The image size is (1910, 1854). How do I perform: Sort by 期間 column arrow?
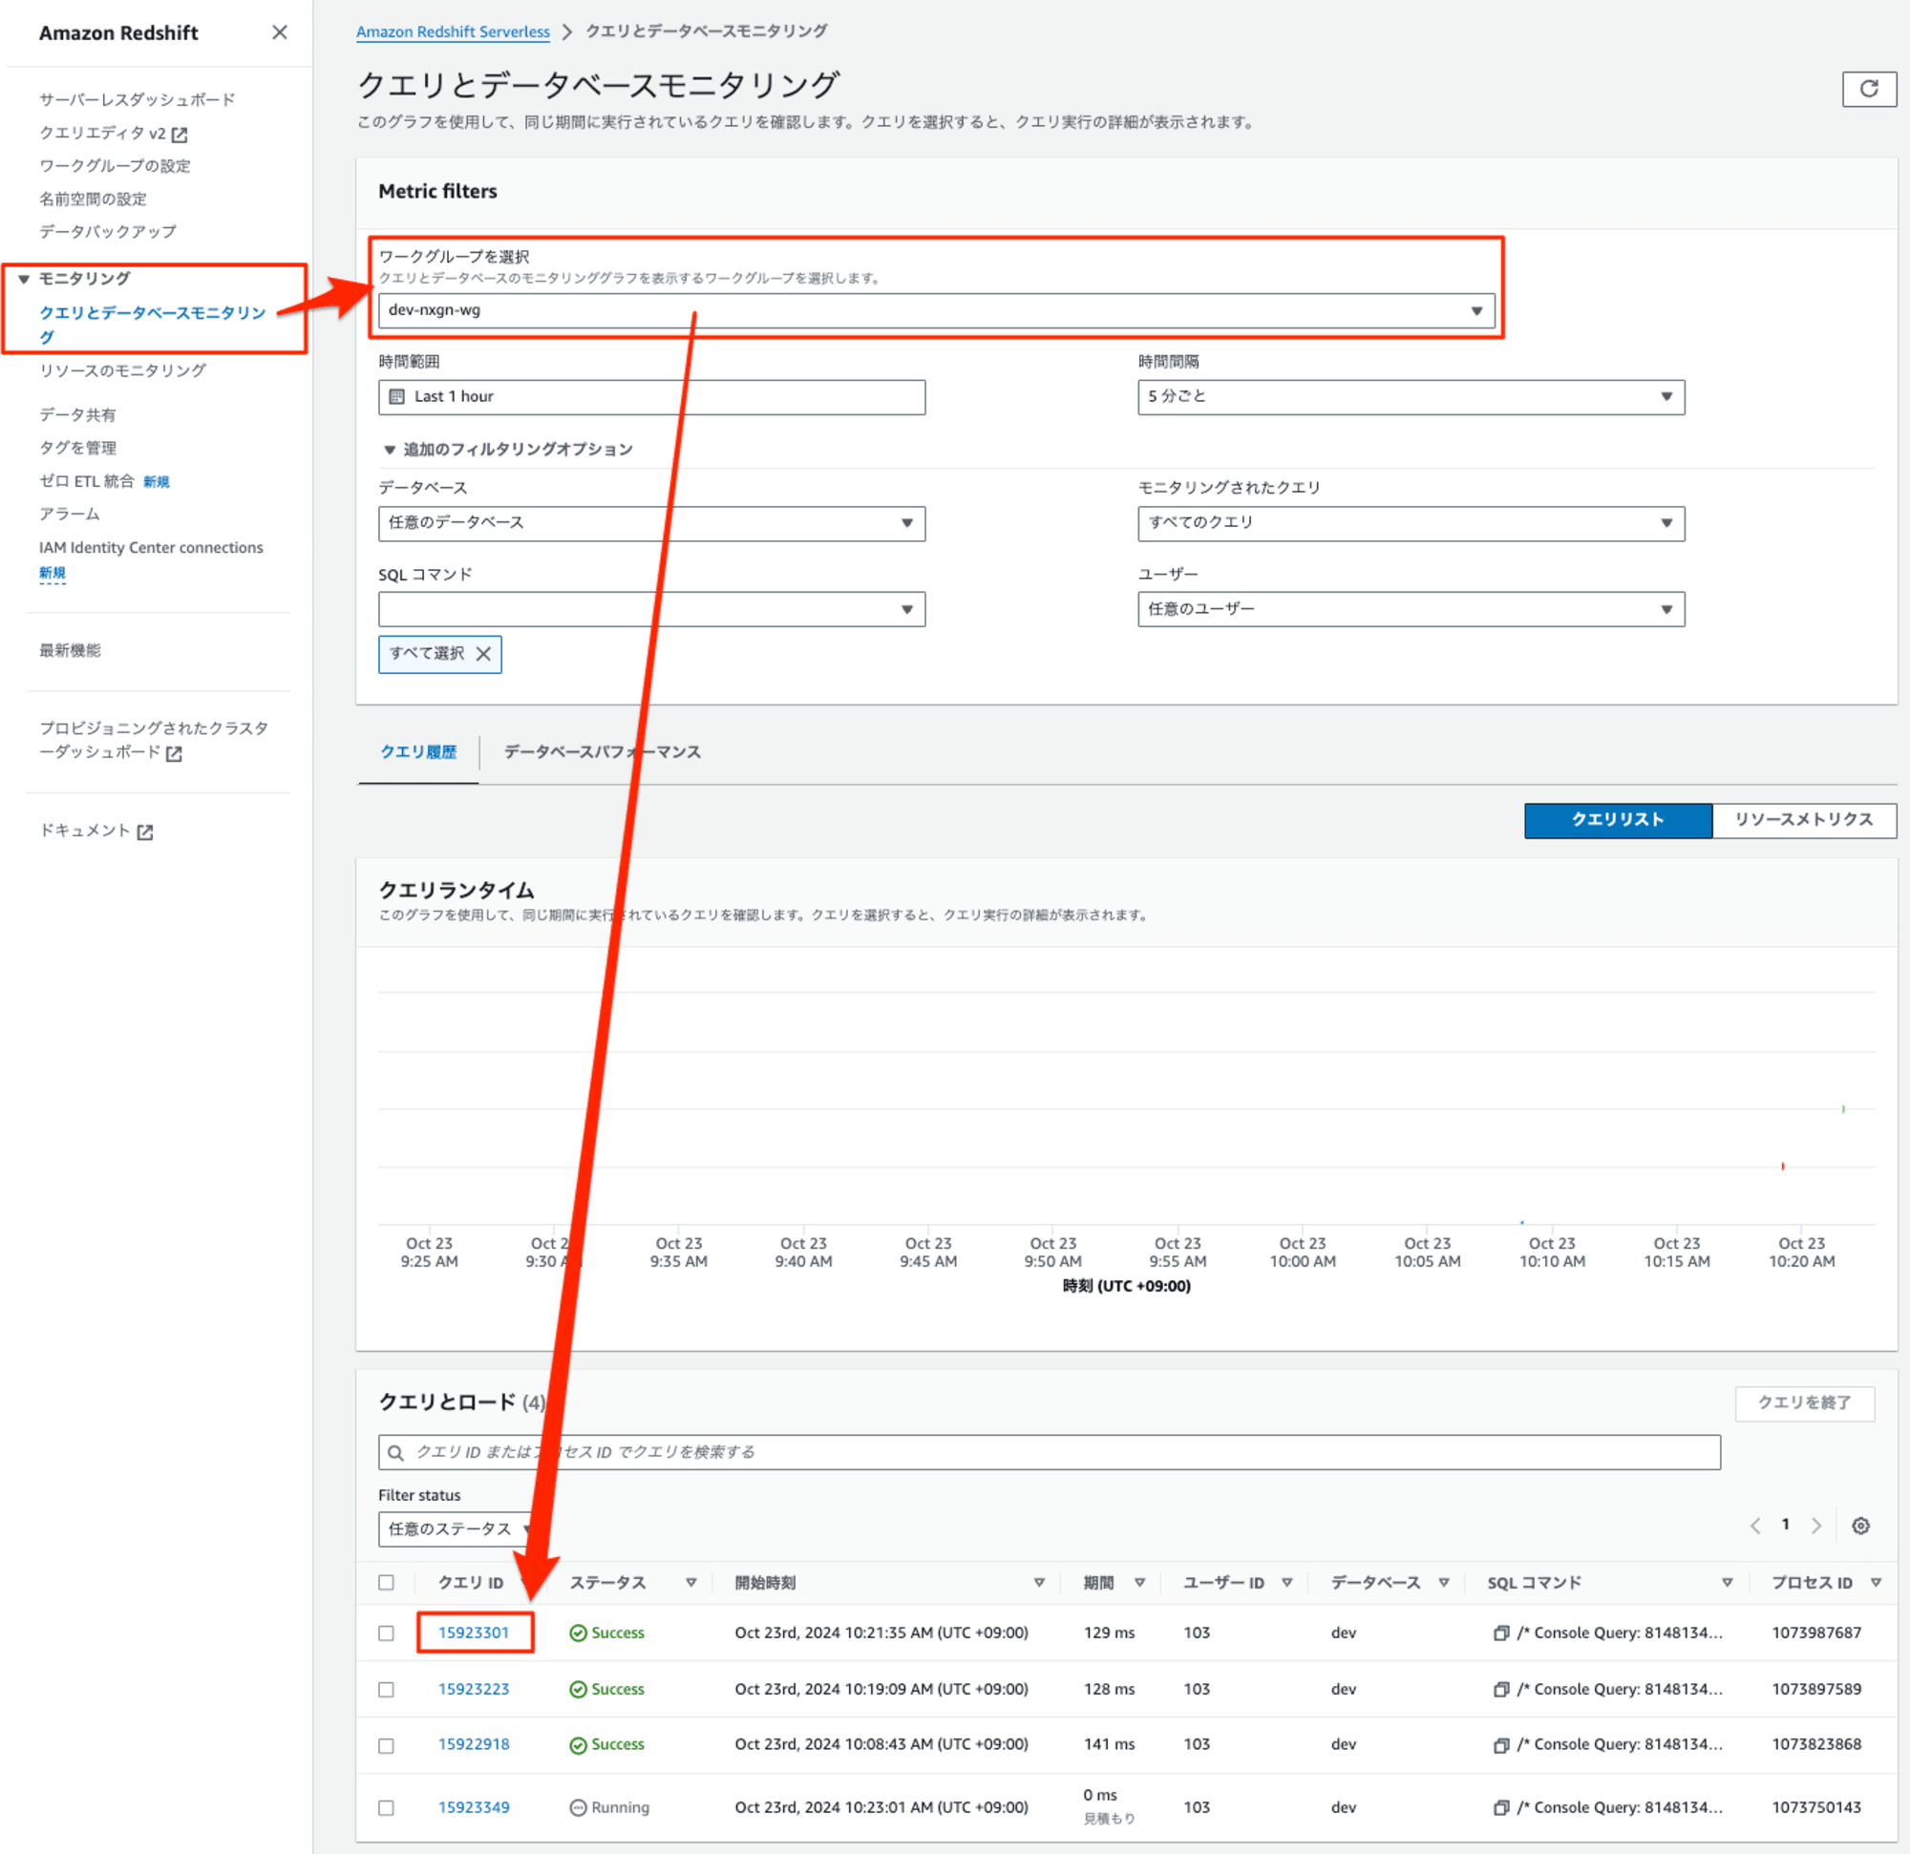1139,1583
